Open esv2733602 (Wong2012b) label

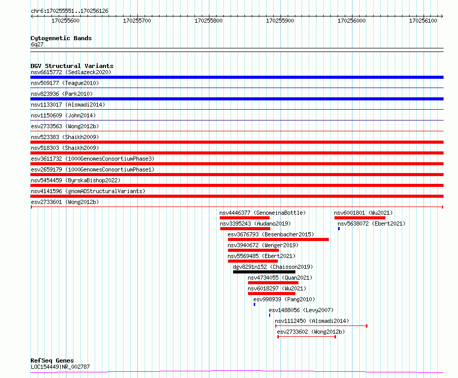[x=311, y=332]
